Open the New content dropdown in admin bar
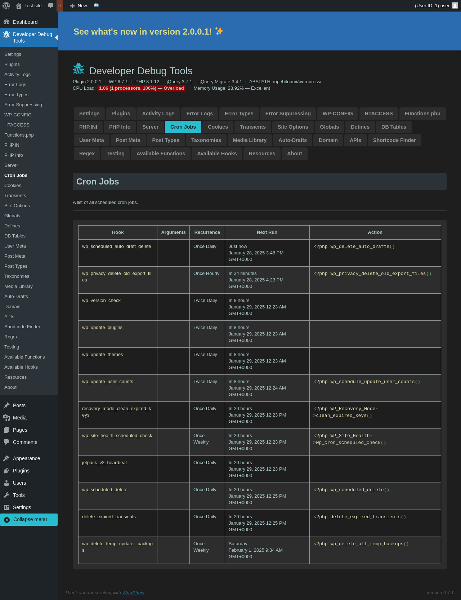The height and width of the screenshot is (600, 461). 79,6
